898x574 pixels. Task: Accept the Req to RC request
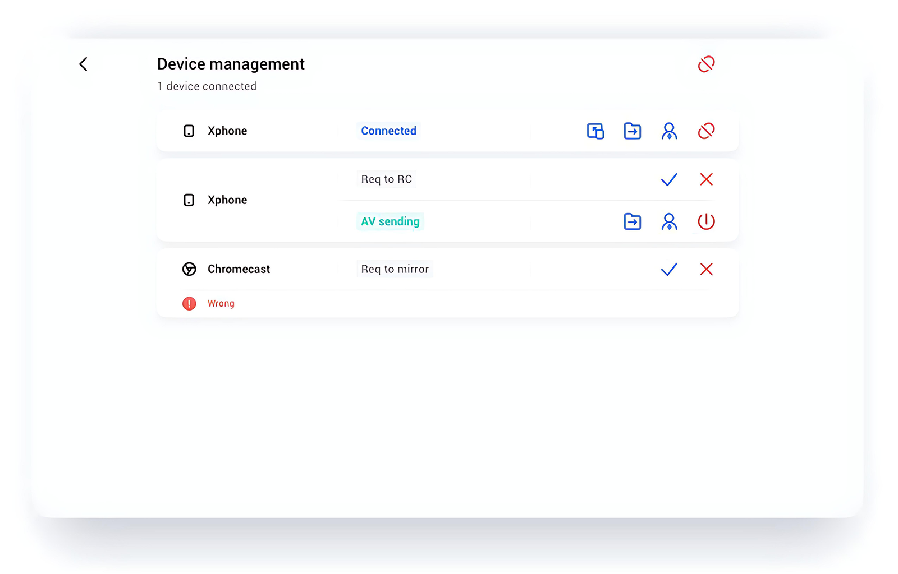coord(669,179)
